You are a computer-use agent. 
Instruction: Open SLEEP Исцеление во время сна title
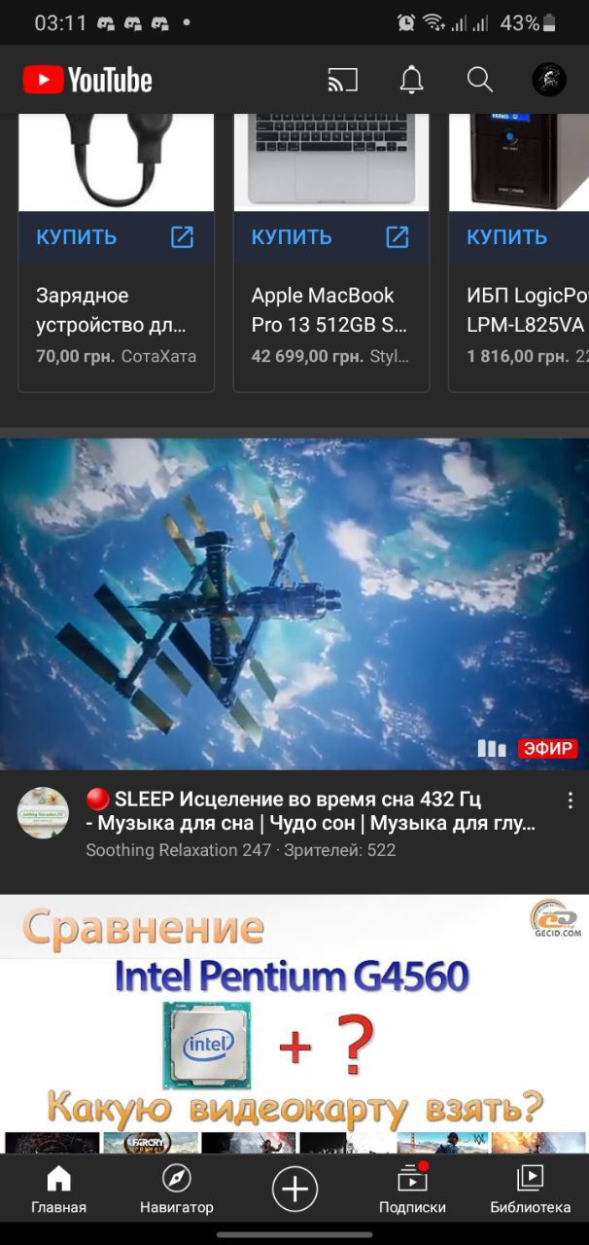pyautogui.click(x=309, y=811)
